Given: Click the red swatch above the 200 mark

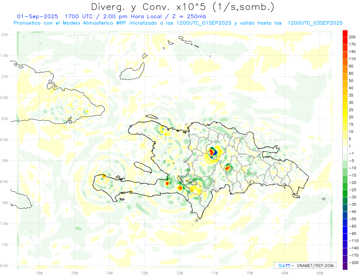Looking at the screenshot, I should 345,33.
